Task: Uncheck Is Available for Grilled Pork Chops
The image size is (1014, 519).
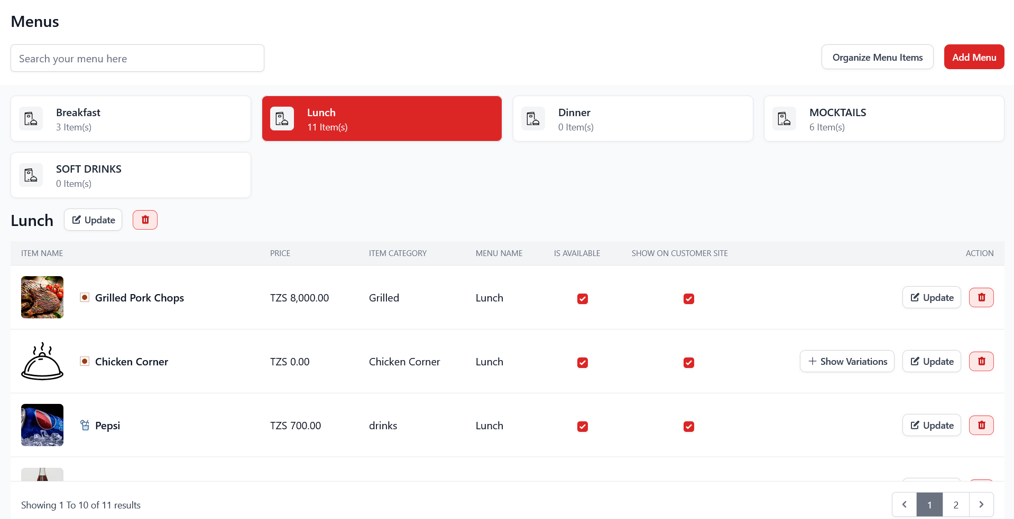Action: coord(582,299)
